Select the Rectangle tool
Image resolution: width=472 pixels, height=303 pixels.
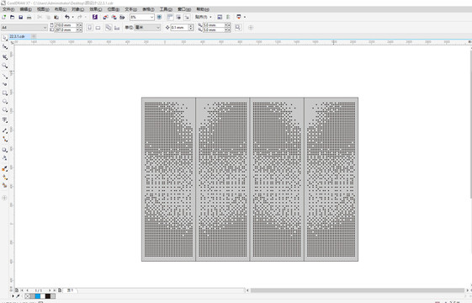point(4,93)
